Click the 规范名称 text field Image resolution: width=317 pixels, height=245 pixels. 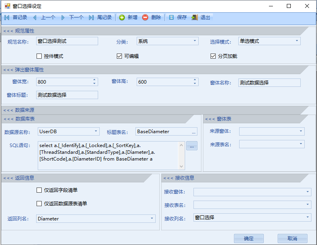(67, 41)
